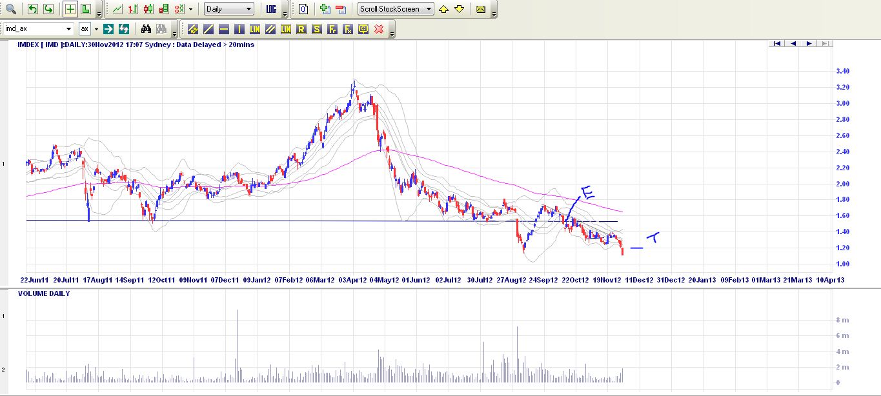Image resolution: width=881 pixels, height=396 pixels.
Task: Select the Fx Fibonacci extension tool
Action: tap(348, 29)
